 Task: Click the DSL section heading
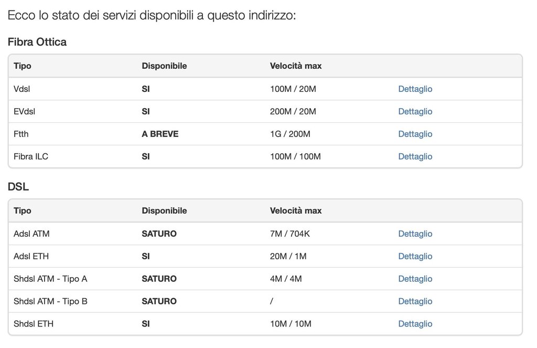point(18,186)
